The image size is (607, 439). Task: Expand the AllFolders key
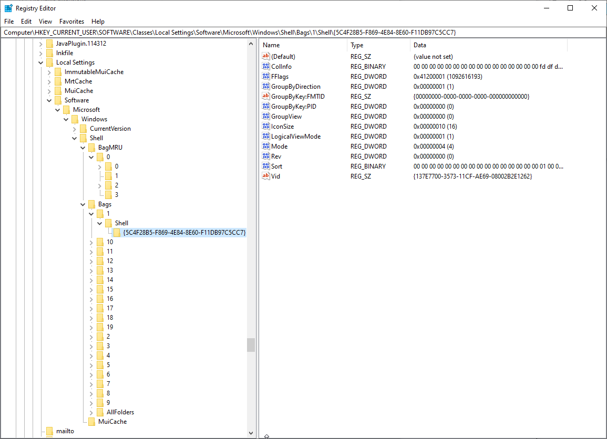(x=91, y=413)
